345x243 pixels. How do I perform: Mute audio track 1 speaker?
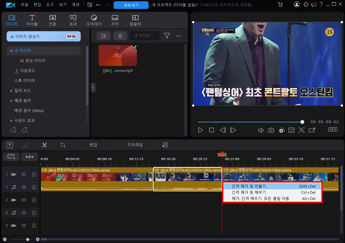pyautogui.click(x=24, y=187)
